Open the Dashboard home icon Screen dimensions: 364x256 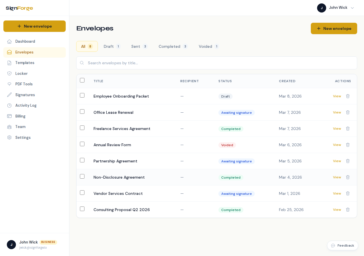click(9, 42)
